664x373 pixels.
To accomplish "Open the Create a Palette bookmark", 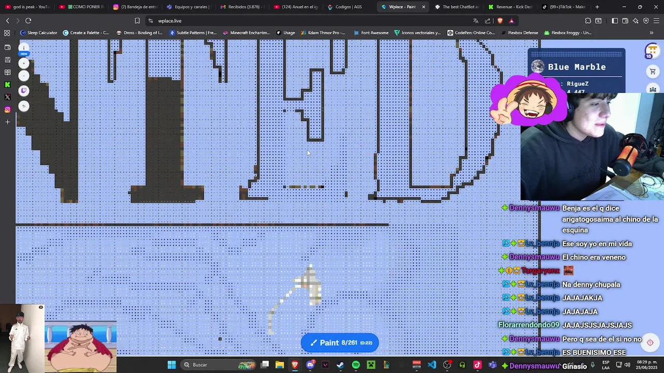I will click(x=86, y=33).
